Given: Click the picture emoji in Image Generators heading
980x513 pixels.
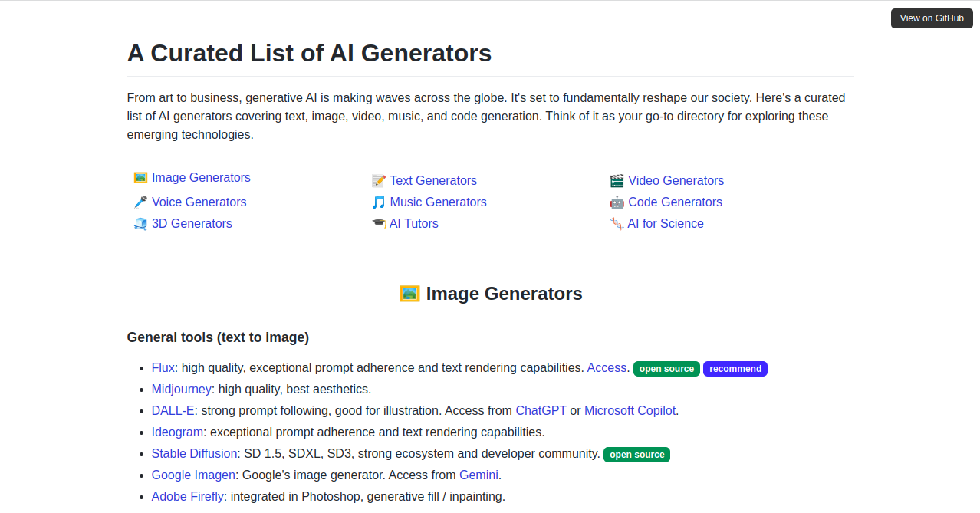Looking at the screenshot, I should coord(409,294).
